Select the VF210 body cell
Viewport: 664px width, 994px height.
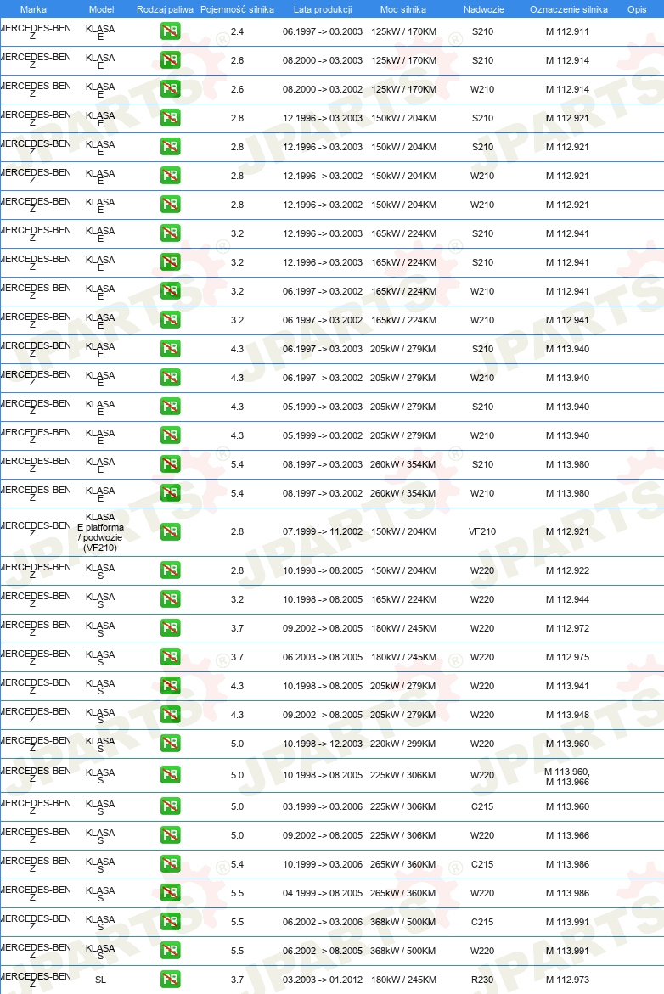point(482,532)
